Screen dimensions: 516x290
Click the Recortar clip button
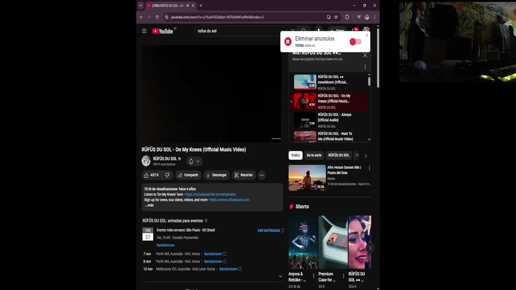[x=243, y=175]
